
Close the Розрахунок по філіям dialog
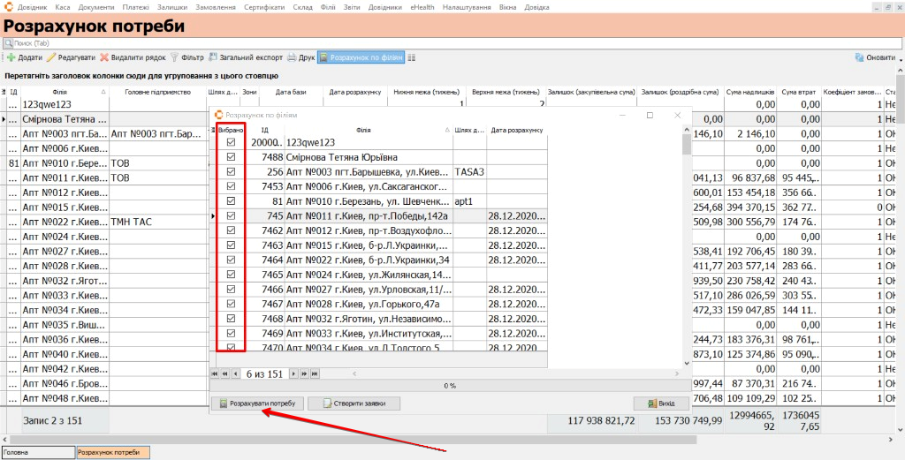(678, 115)
